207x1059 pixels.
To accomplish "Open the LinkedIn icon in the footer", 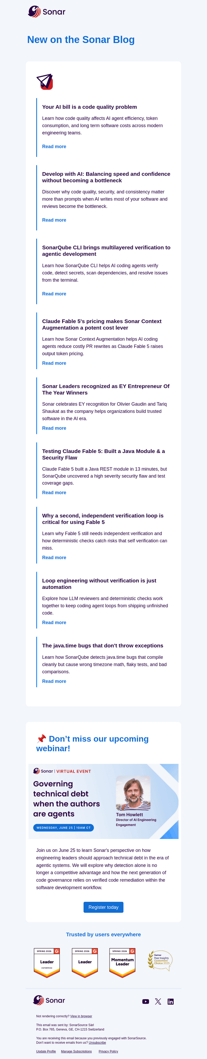I will 171,1001.
